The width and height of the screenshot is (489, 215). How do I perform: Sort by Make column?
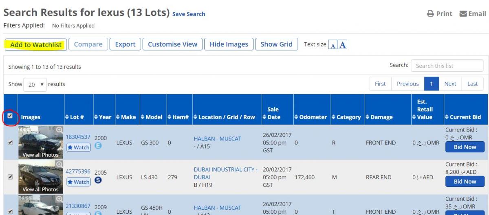126,117
